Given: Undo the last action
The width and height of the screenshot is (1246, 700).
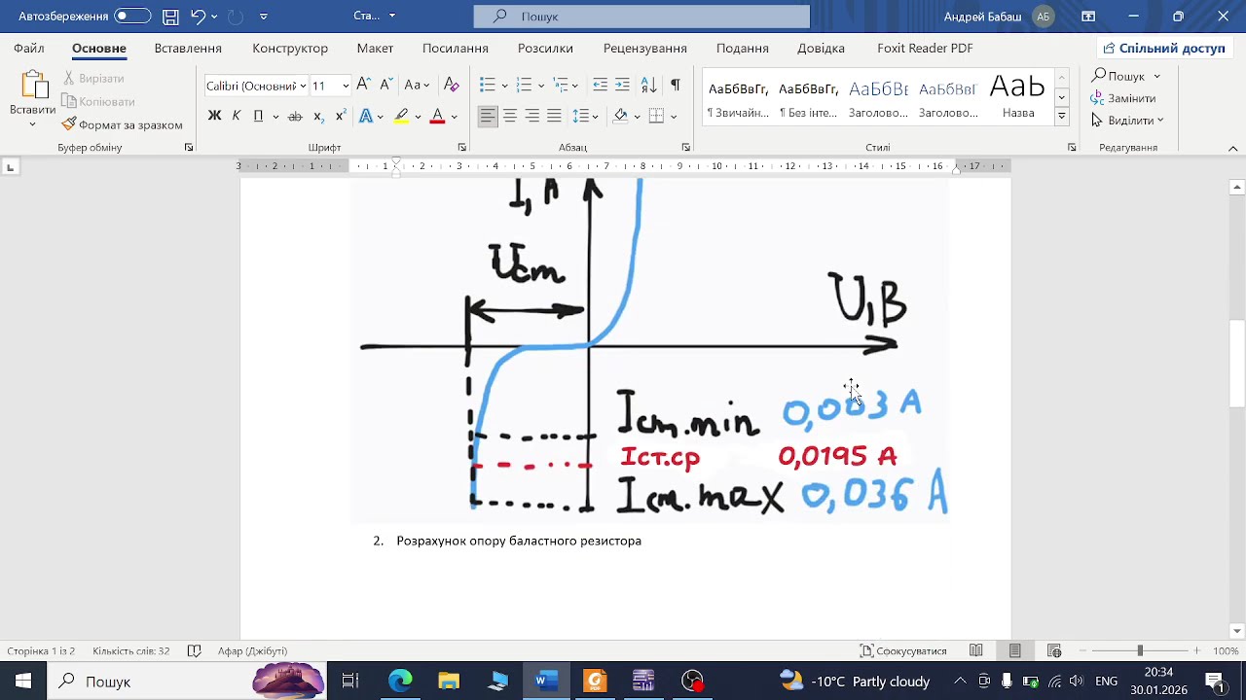Looking at the screenshot, I should [198, 16].
